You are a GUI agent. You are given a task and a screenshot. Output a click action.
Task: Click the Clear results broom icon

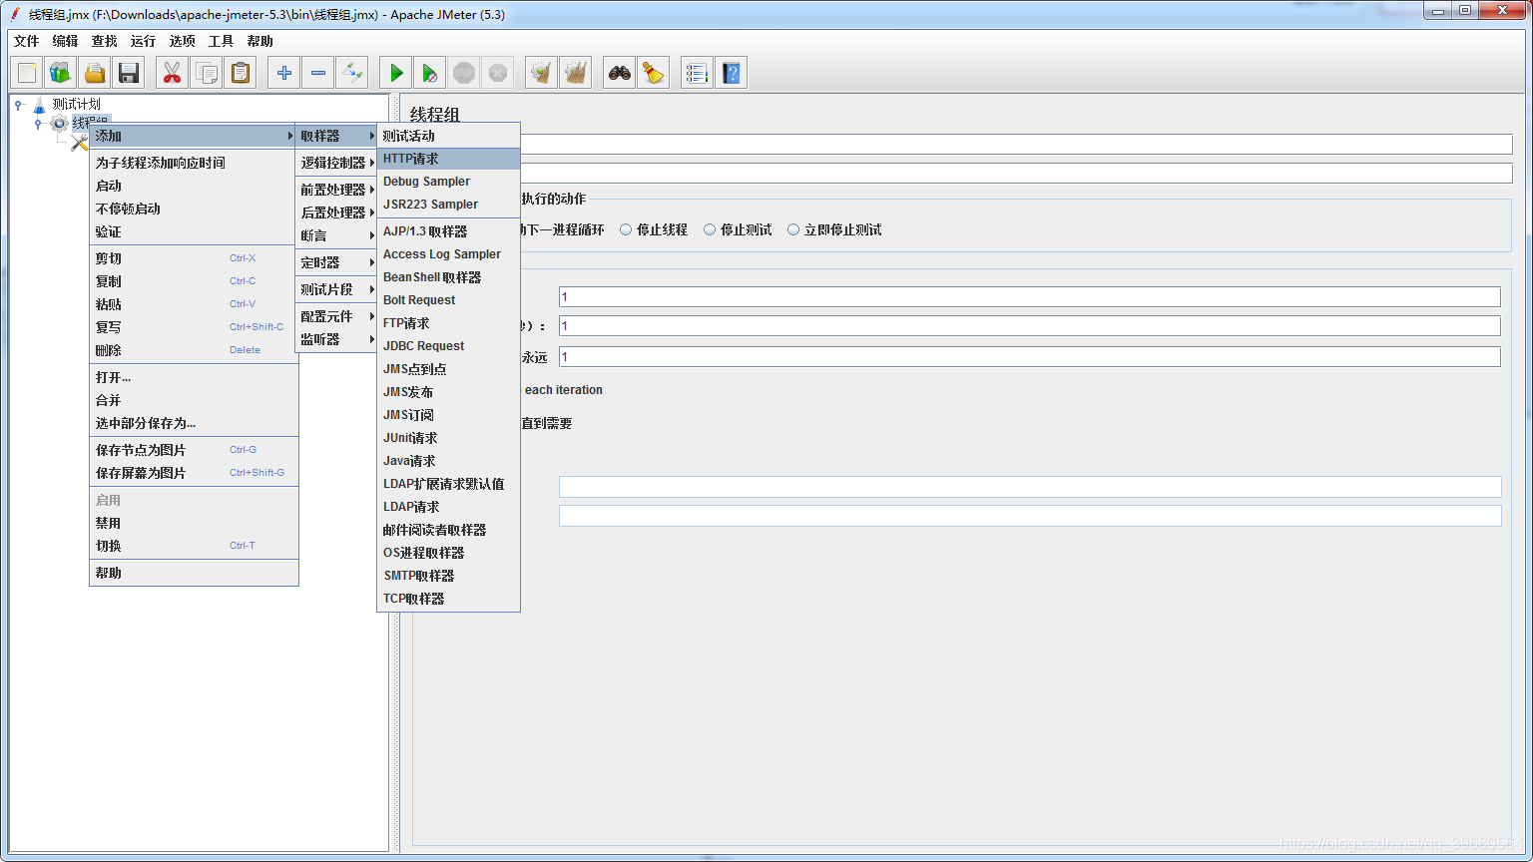point(542,73)
